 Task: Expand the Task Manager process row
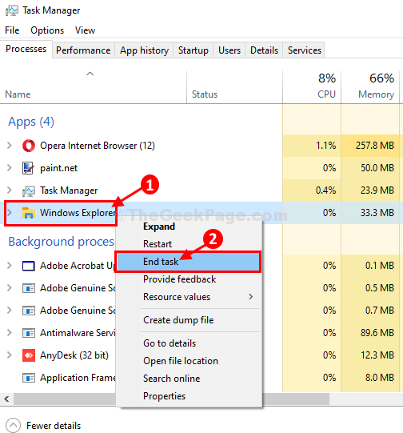(9, 190)
